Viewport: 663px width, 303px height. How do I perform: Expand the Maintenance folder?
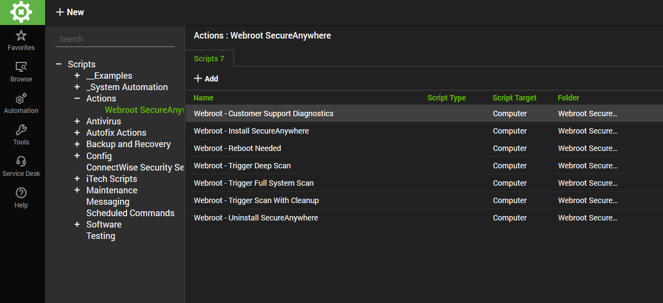point(77,190)
